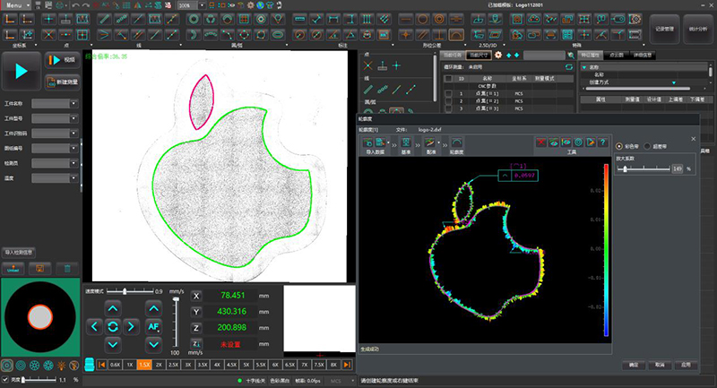Screen dimensions: 717x388
Task: Click the 视频 video button
Action: pos(62,60)
